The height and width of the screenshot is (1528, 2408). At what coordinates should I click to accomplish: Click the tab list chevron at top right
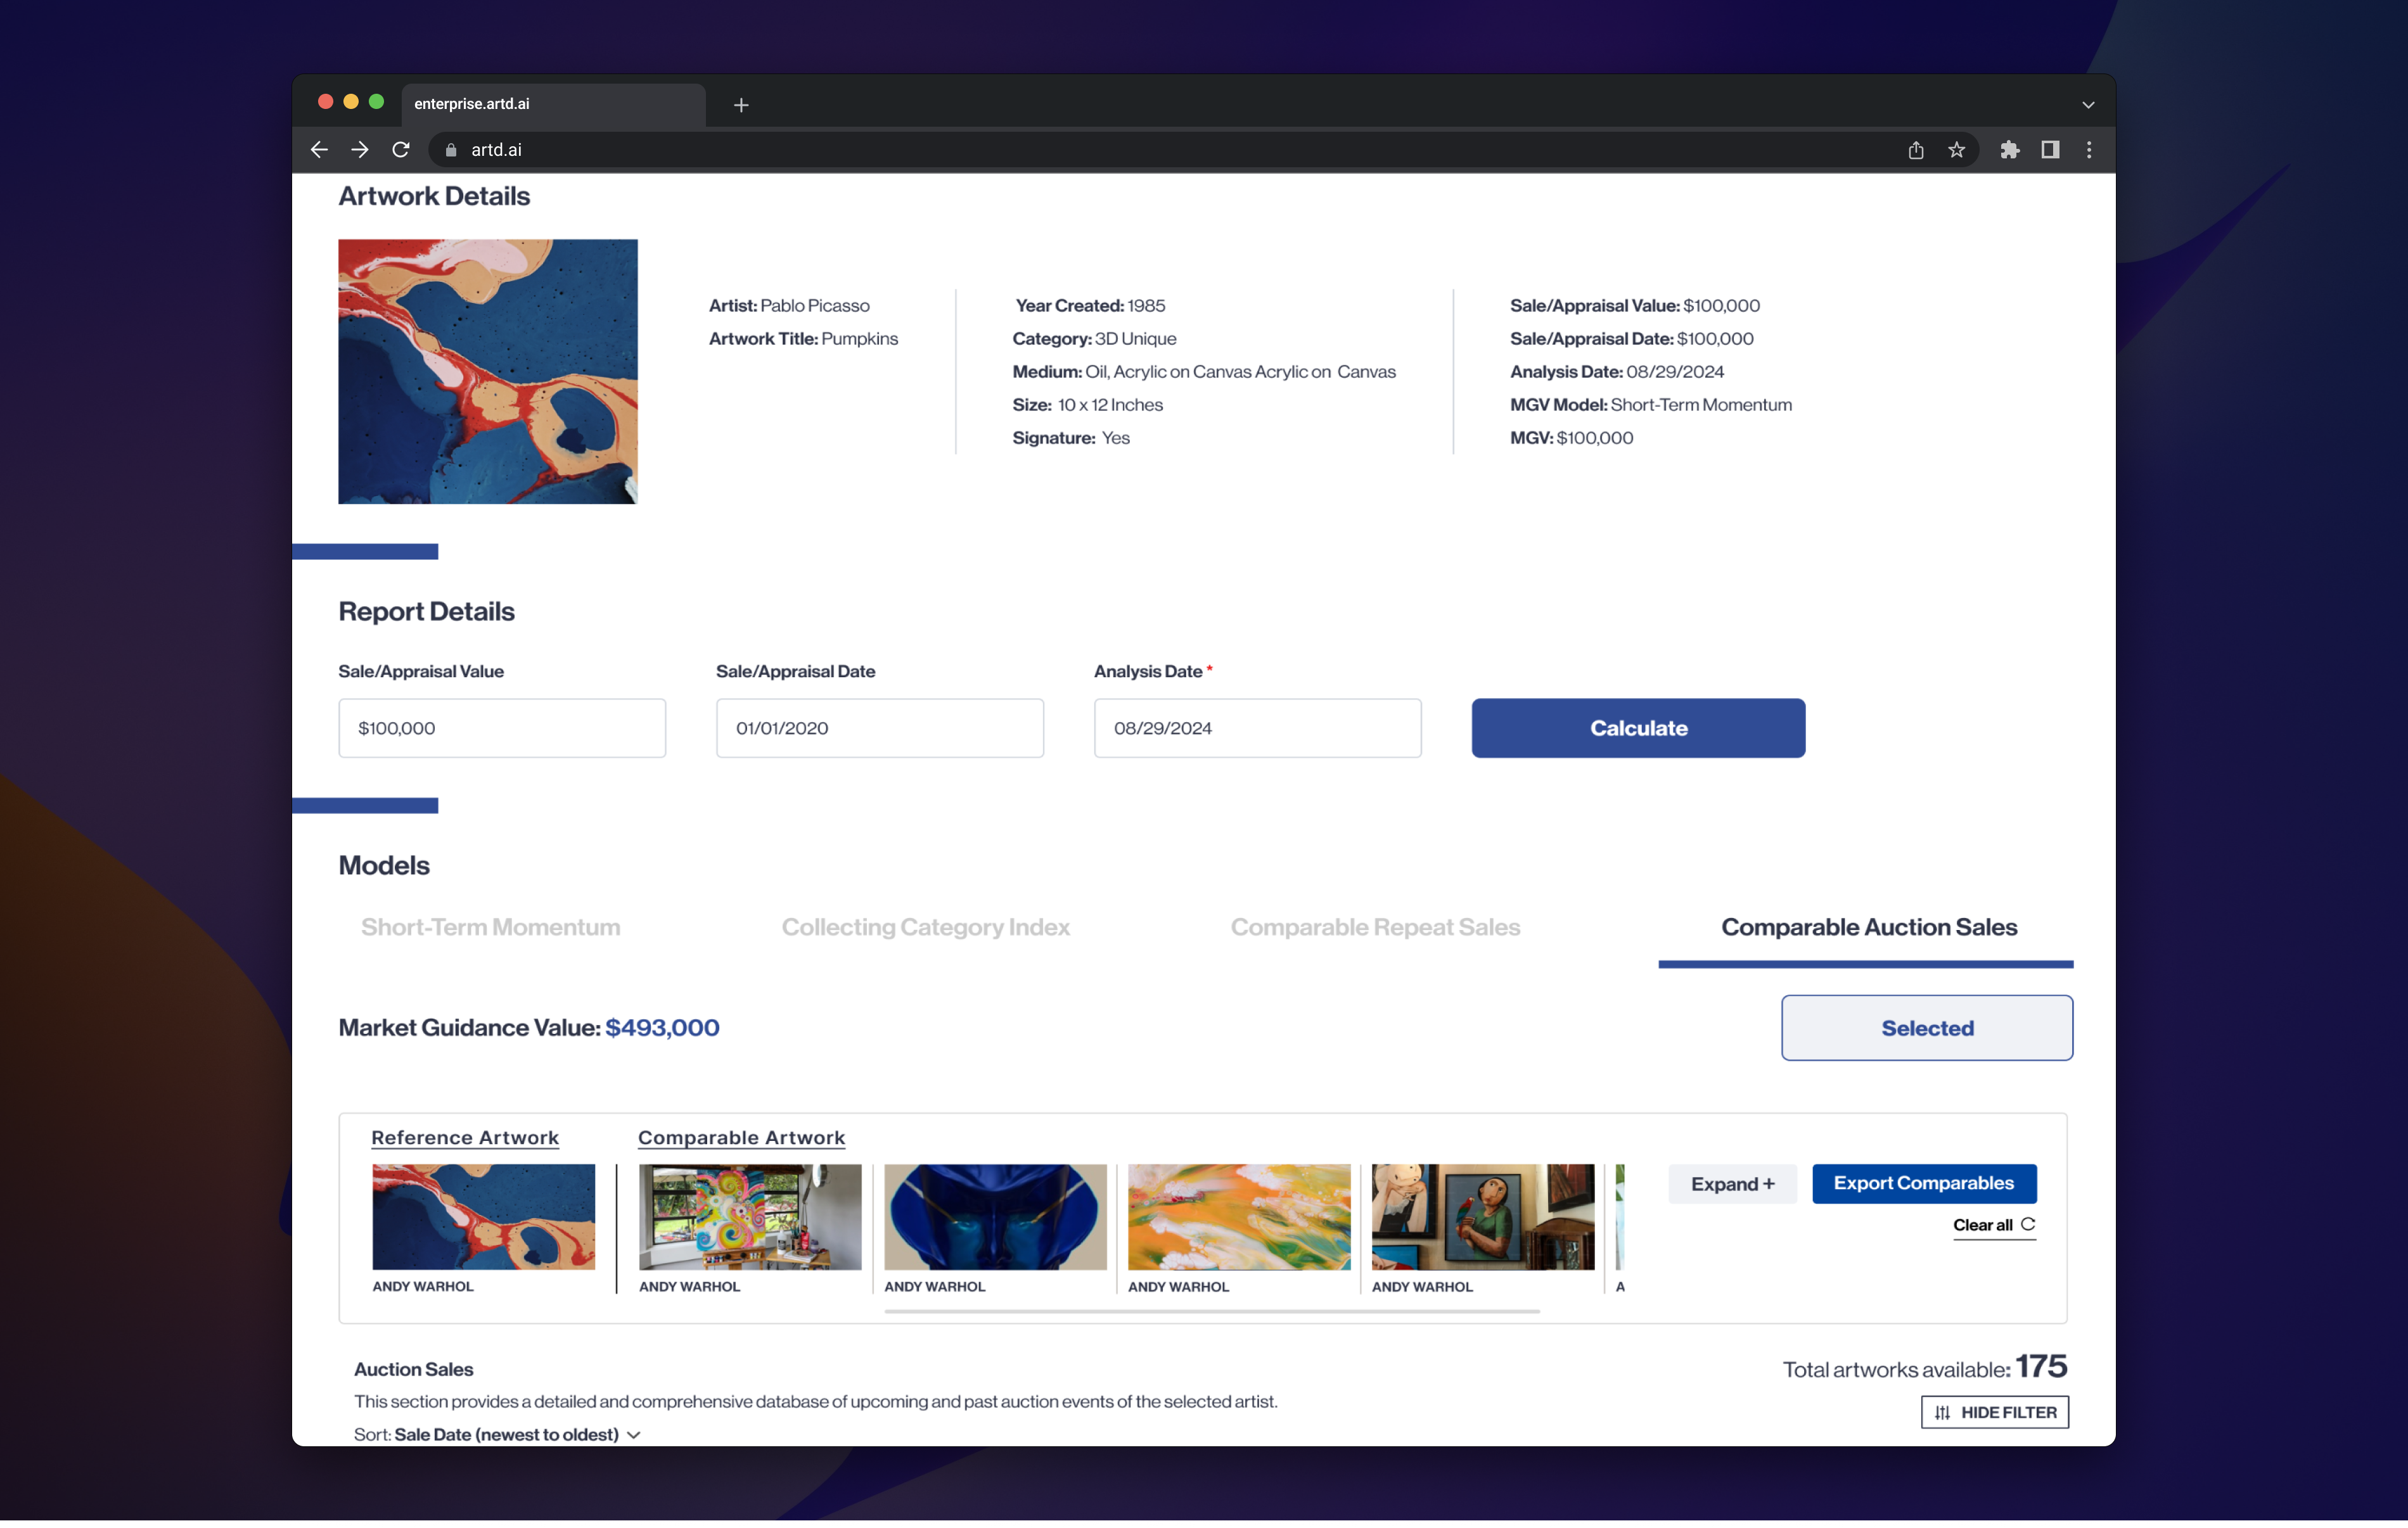point(2088,105)
